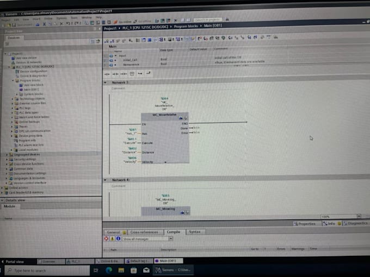Click the Cut (scissors) toolbar icon
This screenshot has height=277, width=370.
(x=44, y=24)
